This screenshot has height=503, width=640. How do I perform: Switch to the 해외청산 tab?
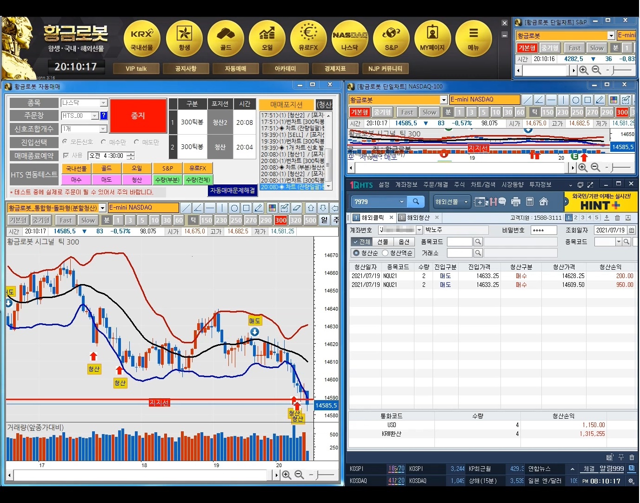(419, 218)
